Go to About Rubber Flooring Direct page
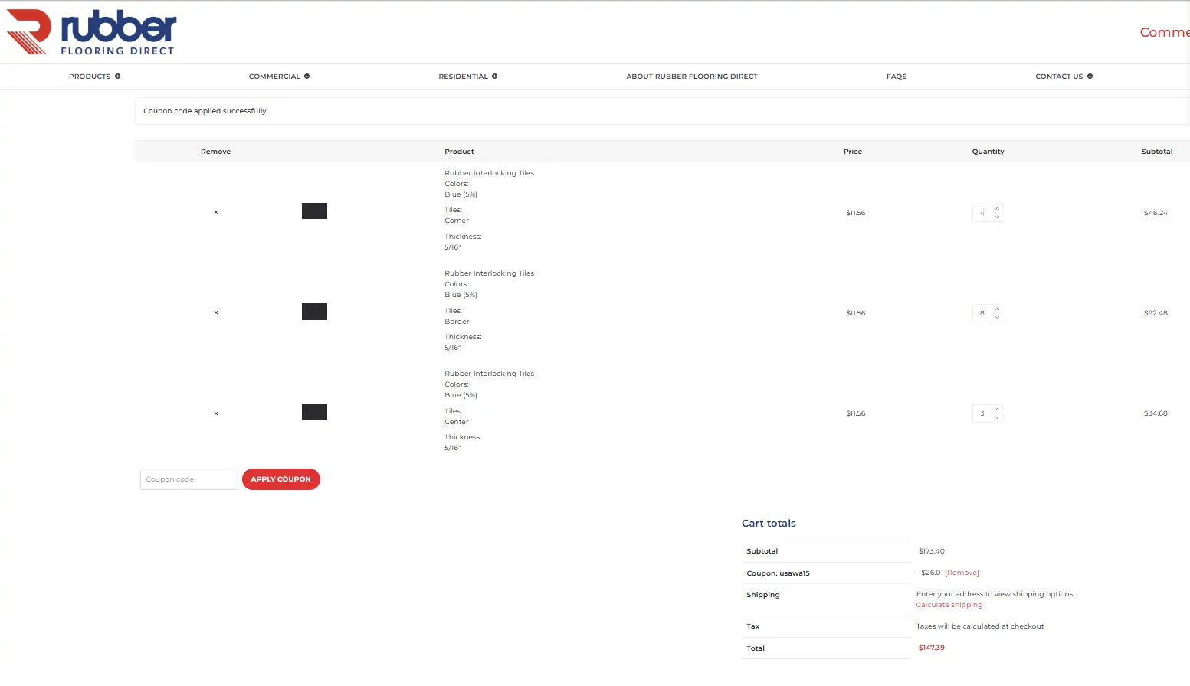Screen dimensions: 1190x686 (691, 77)
